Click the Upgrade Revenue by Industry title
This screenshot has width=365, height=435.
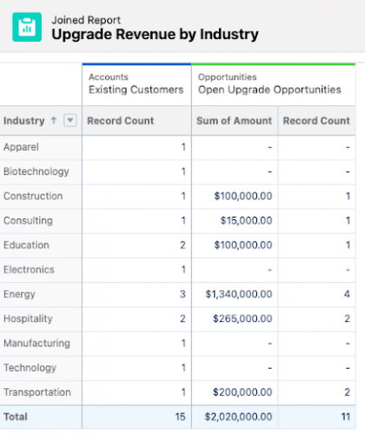point(155,35)
